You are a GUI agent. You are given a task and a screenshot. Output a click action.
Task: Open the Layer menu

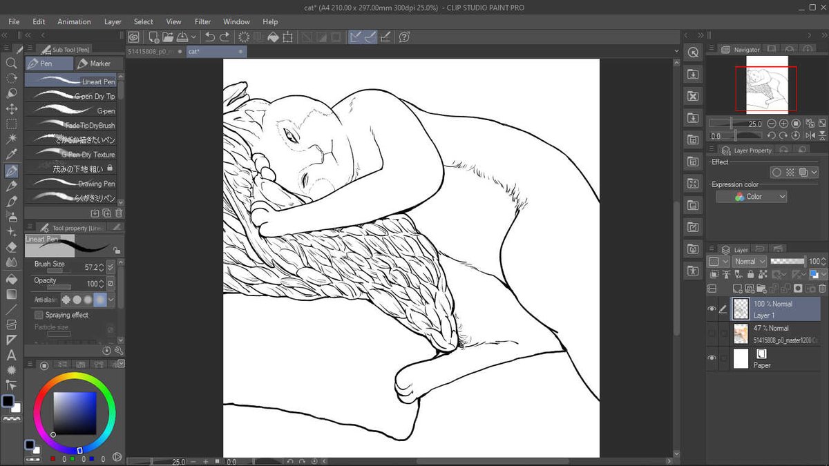[x=113, y=22]
